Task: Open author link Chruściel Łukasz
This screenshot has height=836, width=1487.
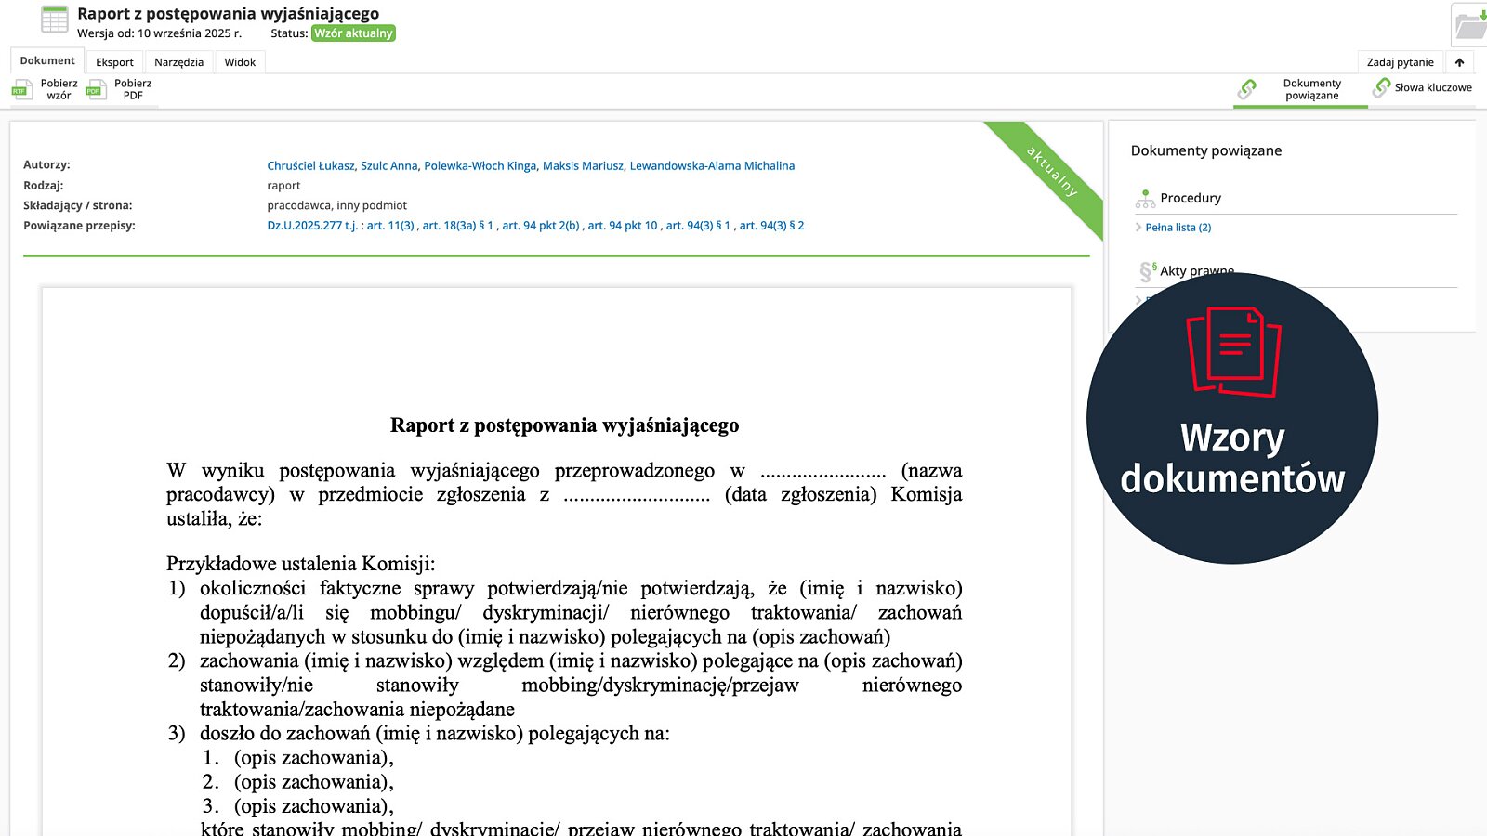Action: (x=310, y=166)
